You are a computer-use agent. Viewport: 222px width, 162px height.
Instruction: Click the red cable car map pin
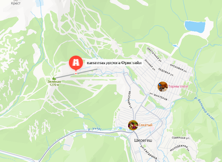tap(76, 63)
